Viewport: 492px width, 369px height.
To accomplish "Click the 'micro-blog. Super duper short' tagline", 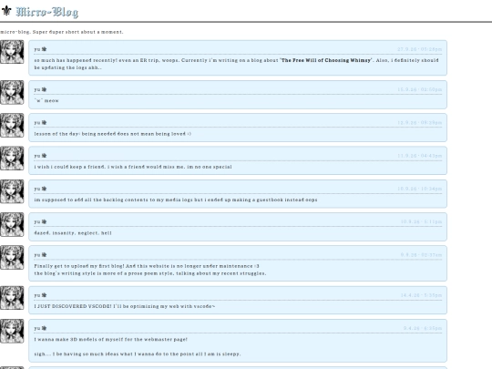I will pos(62,32).
